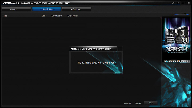Open the Apps tab
Image resolution: width=192 pixels, height=108 pixels.
click(x=16, y=9)
